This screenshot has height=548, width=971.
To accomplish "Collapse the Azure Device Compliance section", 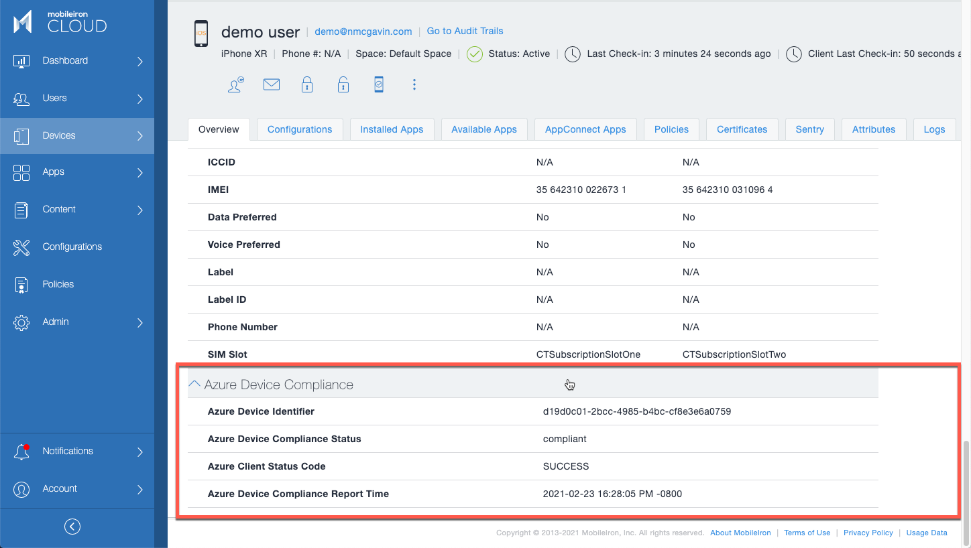I will pos(194,383).
